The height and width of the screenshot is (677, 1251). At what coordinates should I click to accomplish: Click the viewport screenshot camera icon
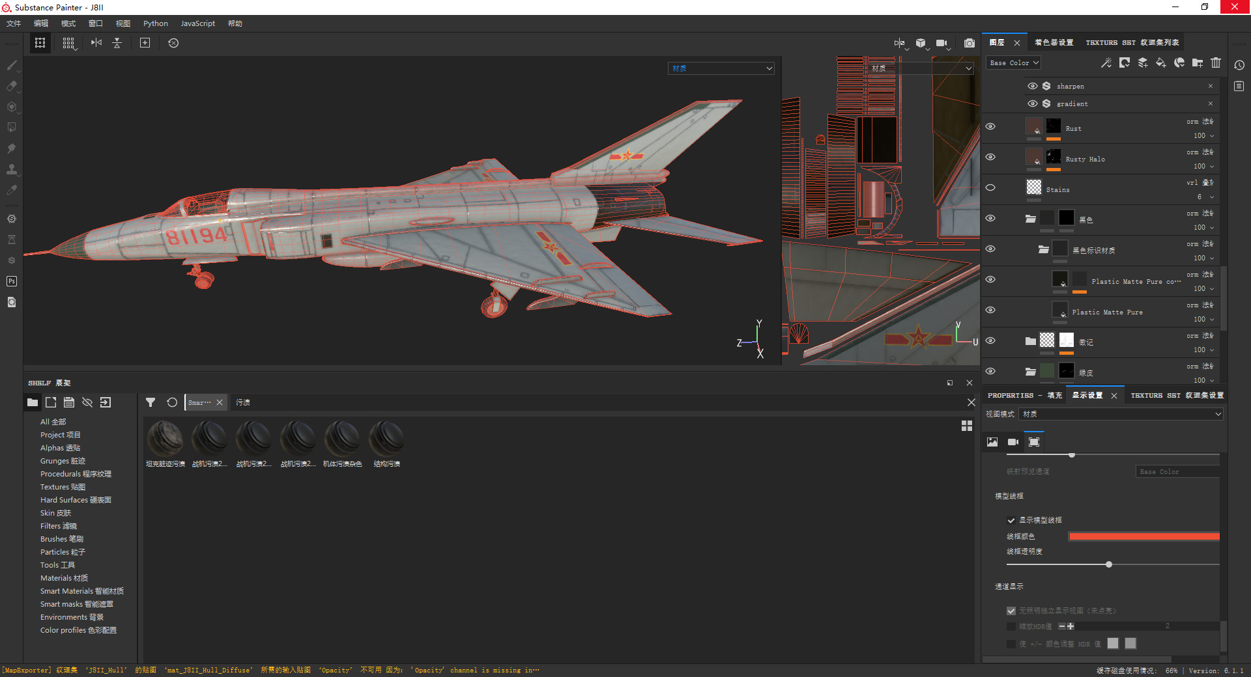pos(970,43)
